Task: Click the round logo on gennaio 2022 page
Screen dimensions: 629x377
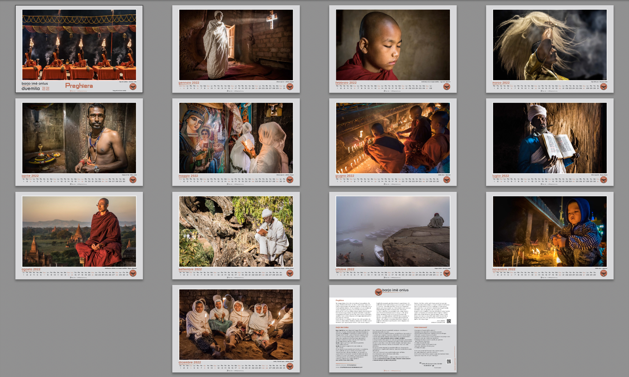Action: pyautogui.click(x=290, y=86)
